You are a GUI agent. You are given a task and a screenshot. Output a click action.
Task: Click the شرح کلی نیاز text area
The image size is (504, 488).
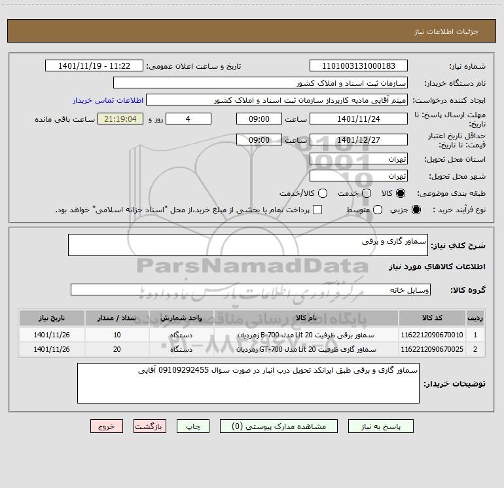click(x=248, y=245)
